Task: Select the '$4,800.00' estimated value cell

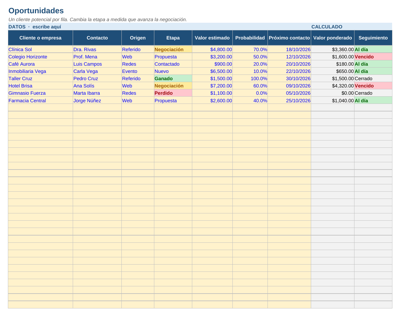Action: point(212,49)
